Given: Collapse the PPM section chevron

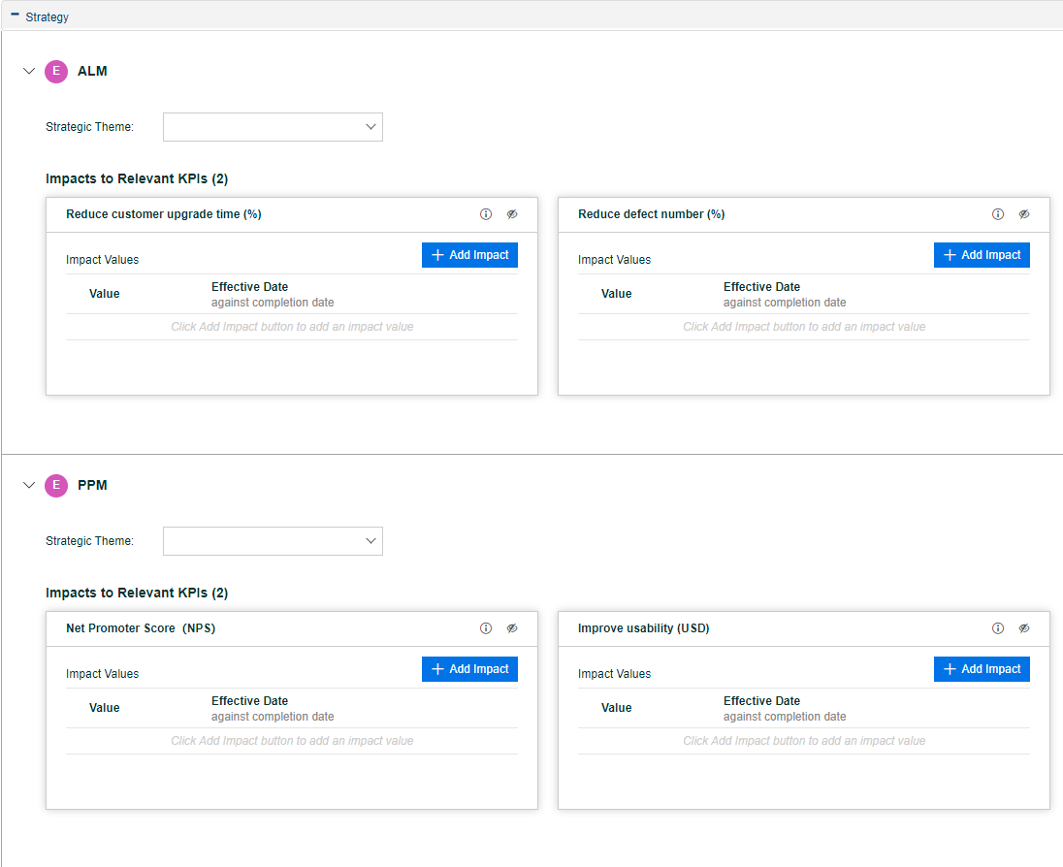Looking at the screenshot, I should pos(29,486).
